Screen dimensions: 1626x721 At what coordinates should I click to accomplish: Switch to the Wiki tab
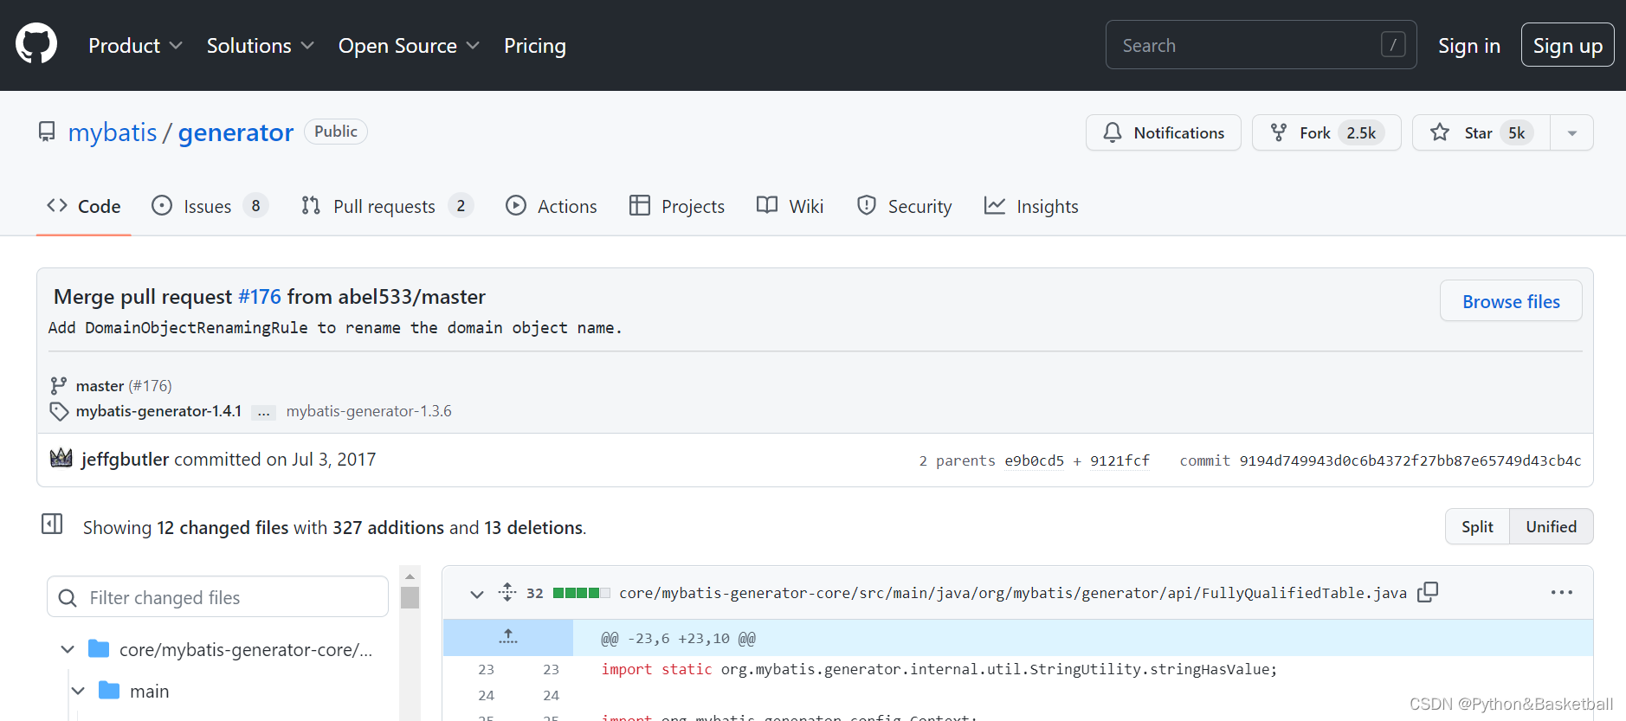point(790,206)
